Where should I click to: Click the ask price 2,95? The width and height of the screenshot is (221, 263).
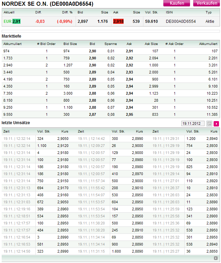(x=129, y=114)
